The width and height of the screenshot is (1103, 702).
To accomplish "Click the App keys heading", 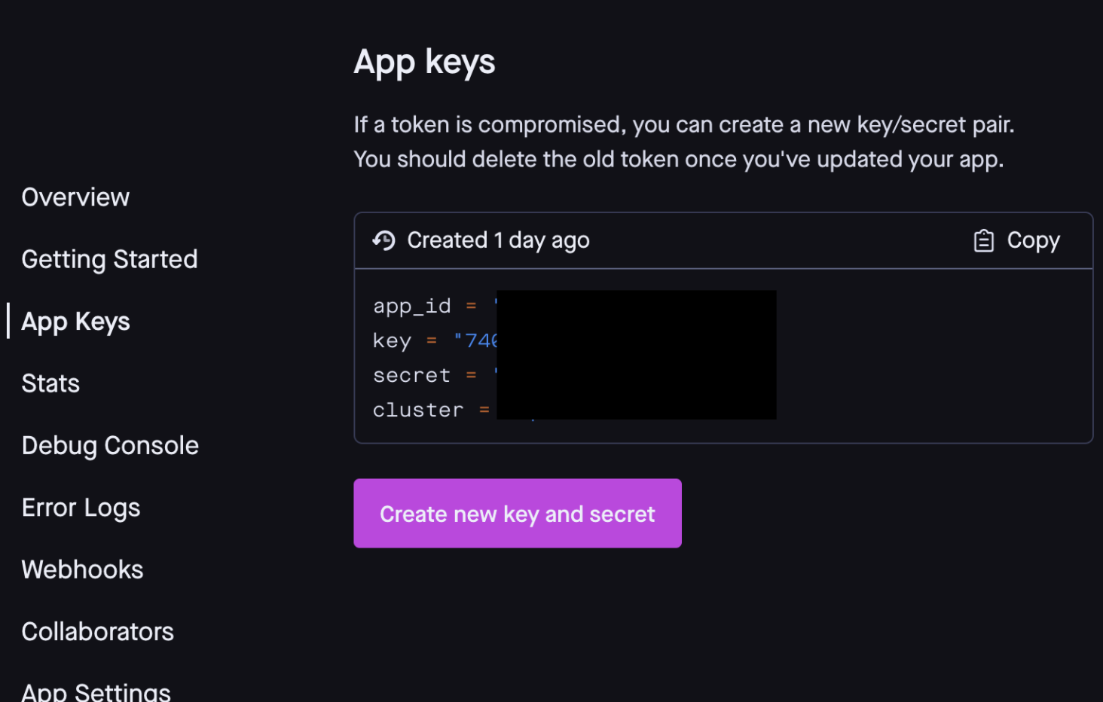I will tap(425, 62).
